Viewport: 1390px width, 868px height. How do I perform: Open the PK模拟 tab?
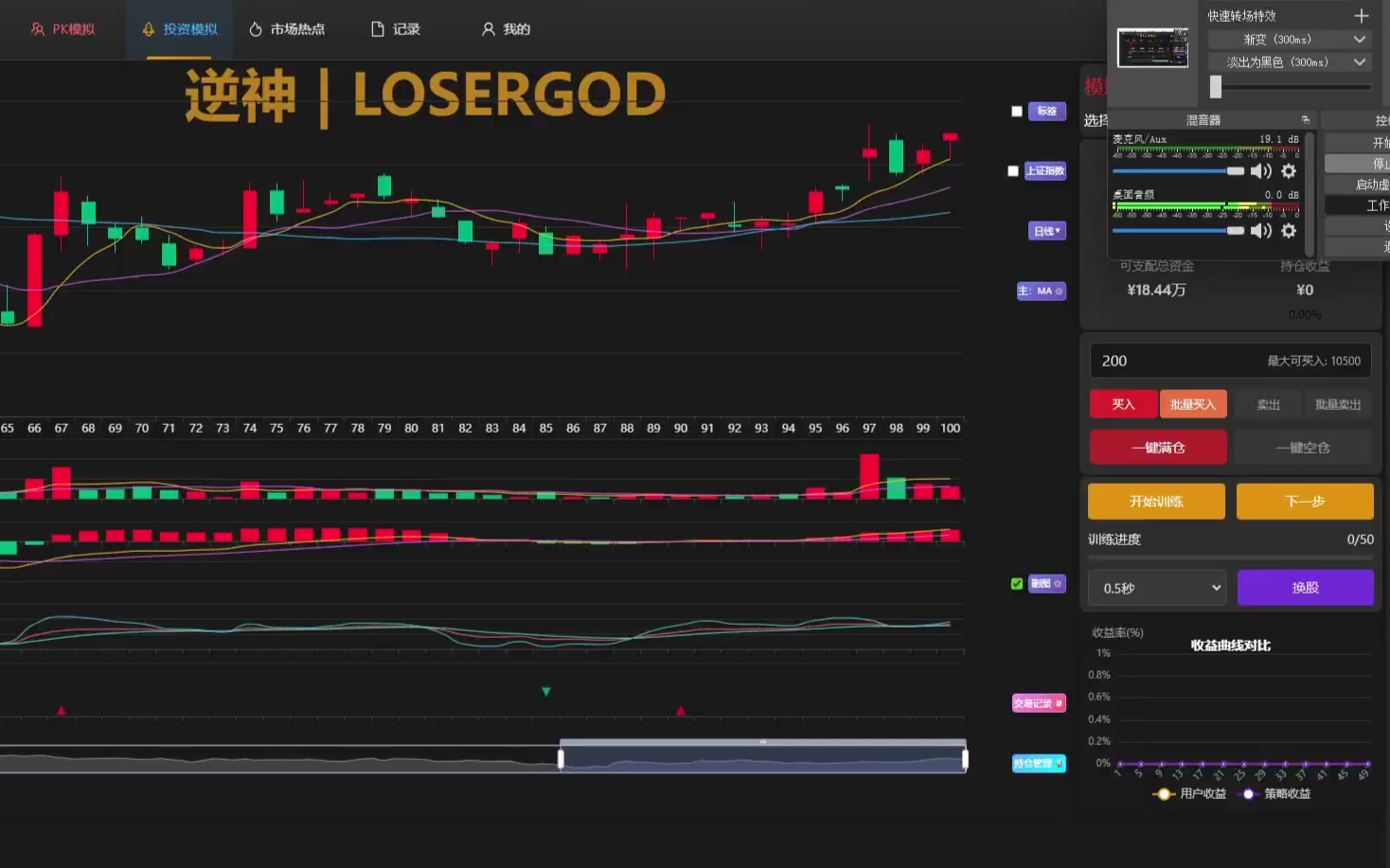point(63,29)
